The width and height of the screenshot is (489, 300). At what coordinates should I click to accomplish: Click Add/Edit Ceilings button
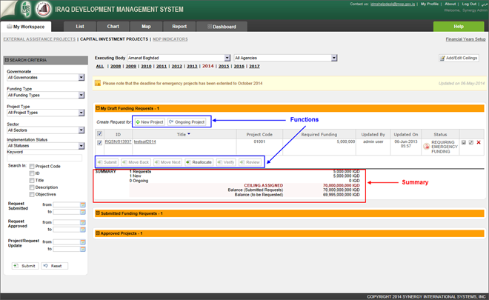point(459,58)
